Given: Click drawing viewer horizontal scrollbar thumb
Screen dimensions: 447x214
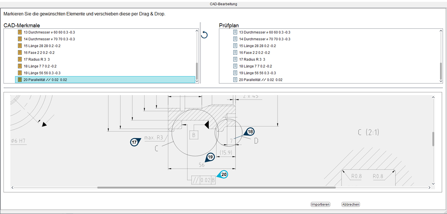Looking at the screenshot, I should coord(216,187).
